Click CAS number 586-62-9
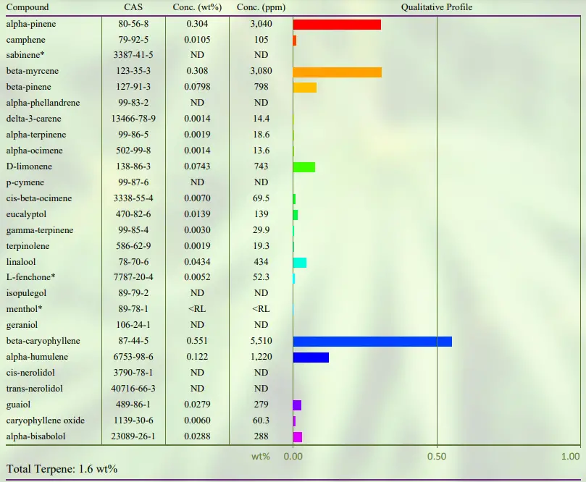The width and height of the screenshot is (586, 482). pos(133,246)
